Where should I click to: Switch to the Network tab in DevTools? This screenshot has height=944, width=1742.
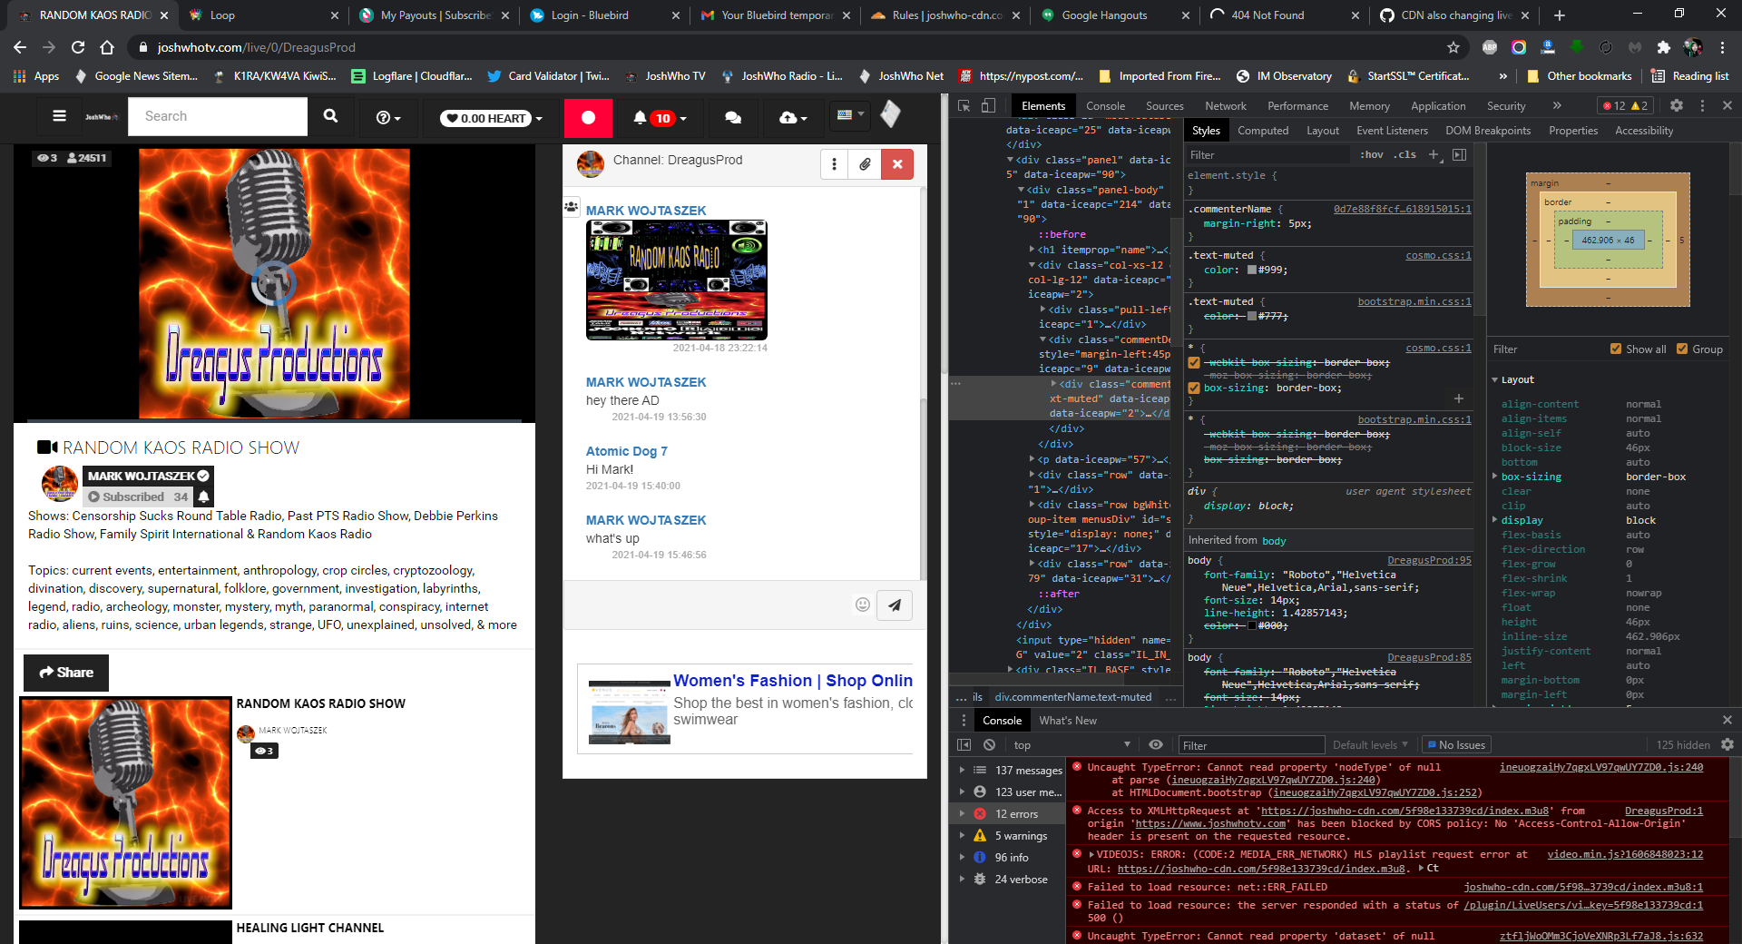point(1225,106)
